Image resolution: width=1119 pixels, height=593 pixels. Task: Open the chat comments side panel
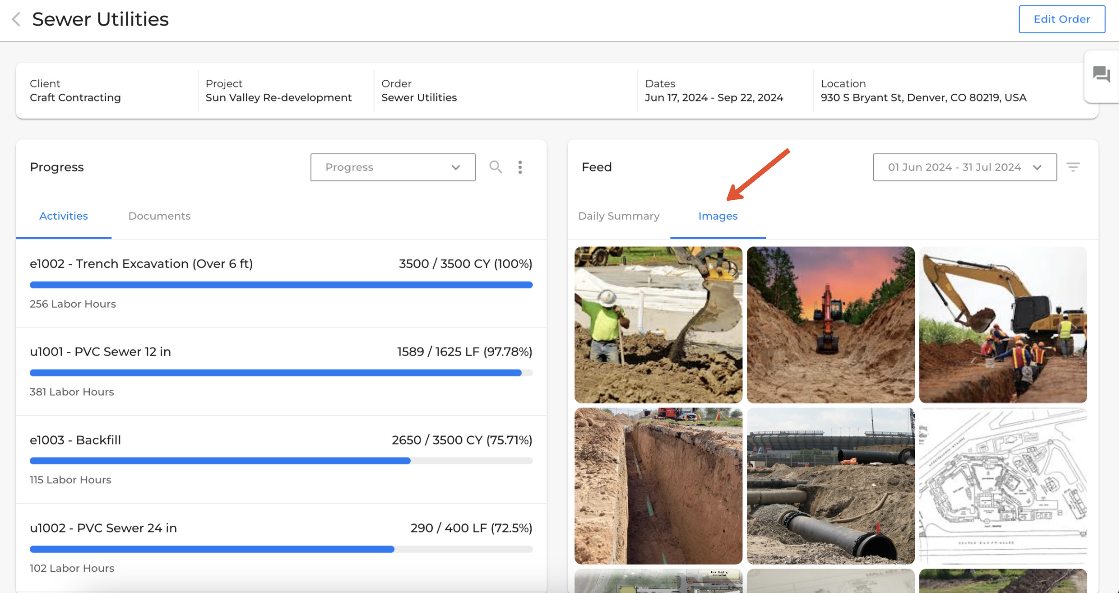click(x=1101, y=75)
